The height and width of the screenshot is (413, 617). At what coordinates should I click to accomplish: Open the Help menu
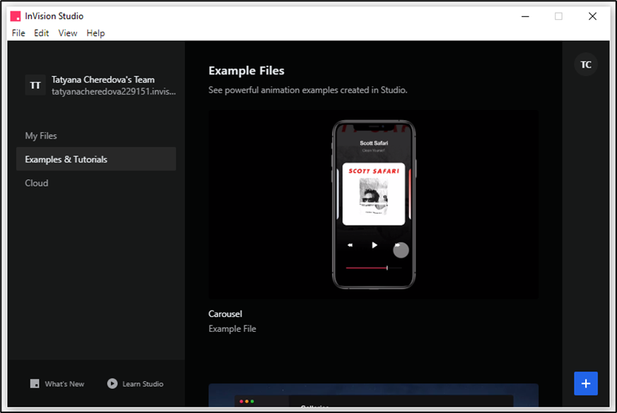[95, 33]
